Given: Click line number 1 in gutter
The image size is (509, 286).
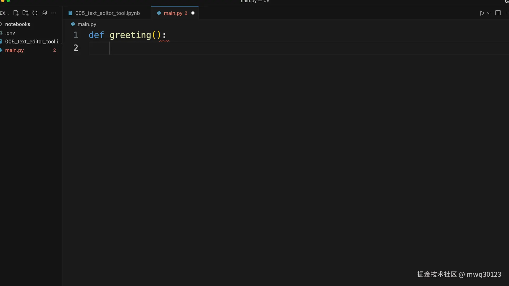Looking at the screenshot, I should [x=76, y=35].
